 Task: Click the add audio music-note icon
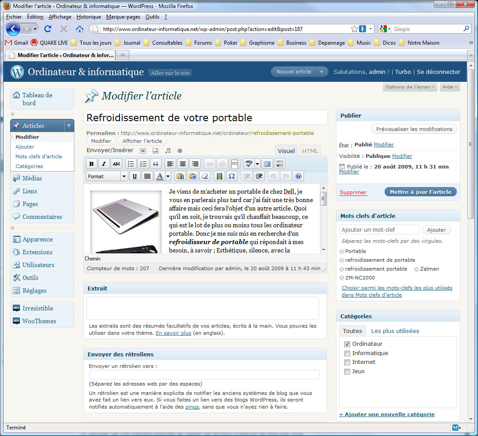168,151
